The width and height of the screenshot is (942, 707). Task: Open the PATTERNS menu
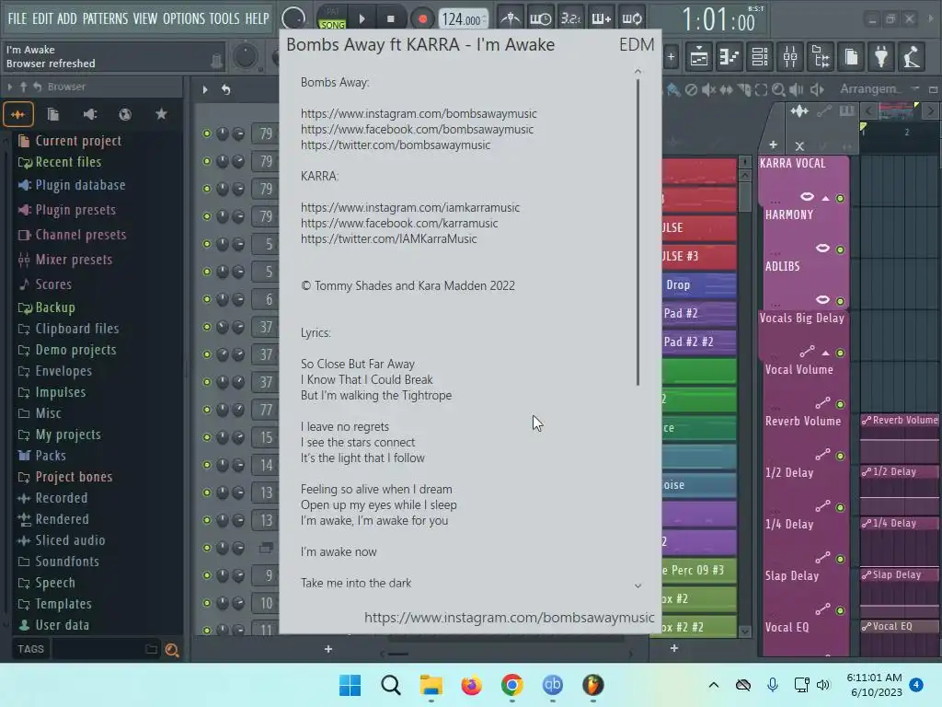105,18
